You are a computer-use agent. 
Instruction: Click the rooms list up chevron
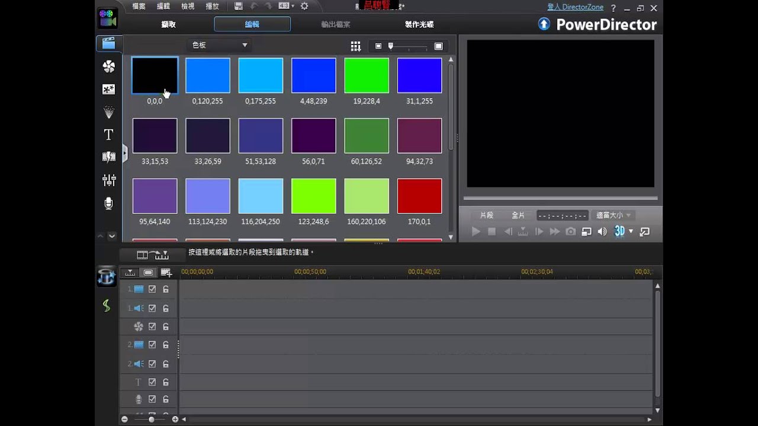tap(100, 236)
